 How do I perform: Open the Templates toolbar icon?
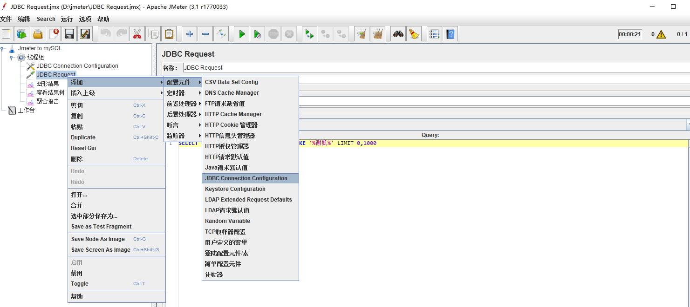pyautogui.click(x=21, y=34)
